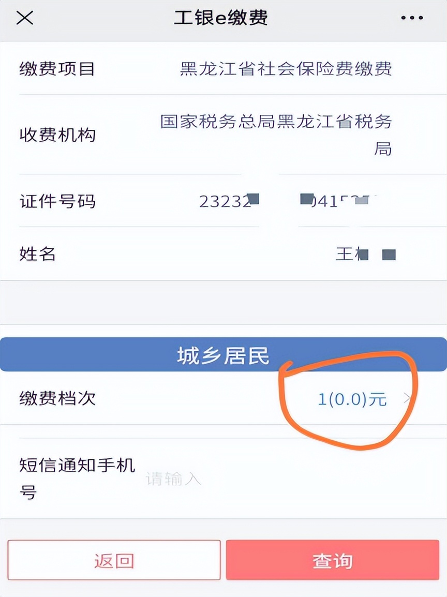Click the X icon at top left
The image size is (447, 597).
pos(23,18)
